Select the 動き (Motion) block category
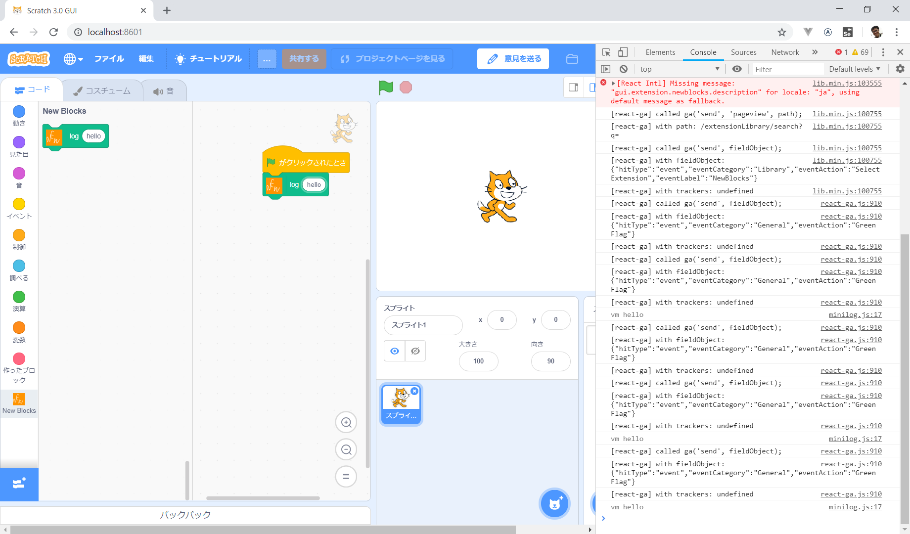 [19, 116]
